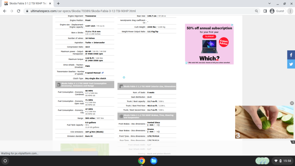Click the padlock site info icon
Image resolution: width=295 pixels, height=166 pixels.
[27, 11]
